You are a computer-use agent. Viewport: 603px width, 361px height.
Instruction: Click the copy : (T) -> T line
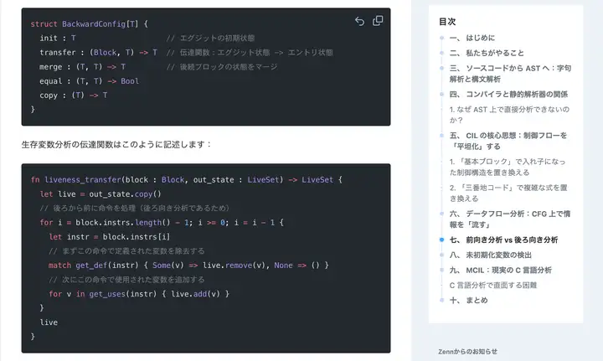pos(74,95)
